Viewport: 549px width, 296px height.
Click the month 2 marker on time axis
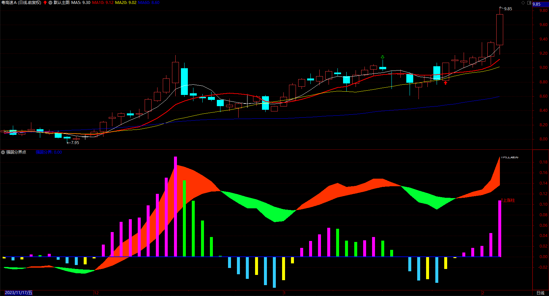(483, 293)
